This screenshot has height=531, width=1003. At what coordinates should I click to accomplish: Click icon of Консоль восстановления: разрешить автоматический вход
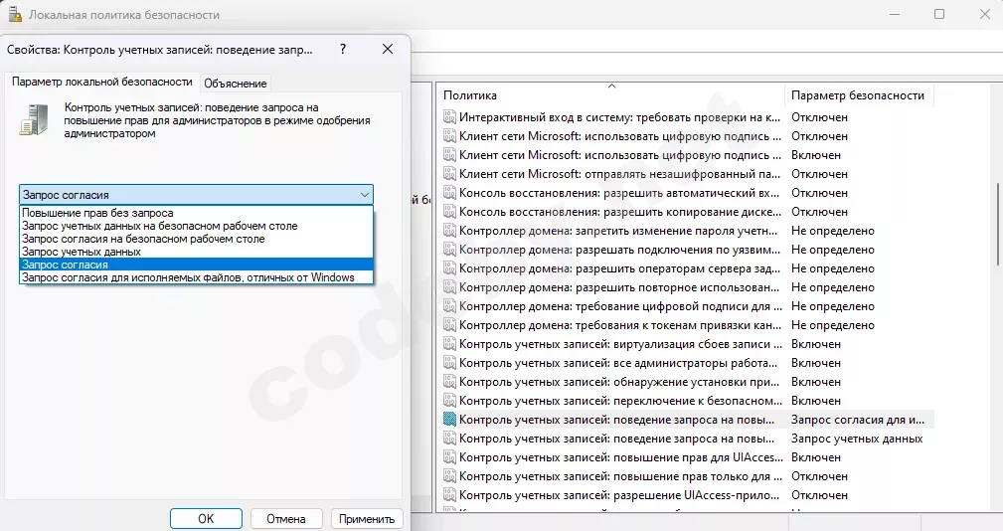tap(449, 193)
